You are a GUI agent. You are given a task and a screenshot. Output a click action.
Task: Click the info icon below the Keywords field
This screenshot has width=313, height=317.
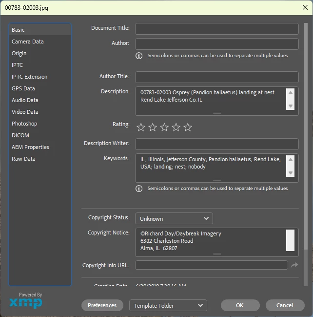point(139,189)
